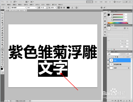Open the font family dropdown
This screenshot has width=133, height=102.
(x=19, y=8)
